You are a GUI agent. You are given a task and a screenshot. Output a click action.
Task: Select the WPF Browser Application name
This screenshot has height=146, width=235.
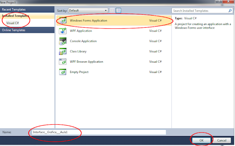[x=87, y=62]
